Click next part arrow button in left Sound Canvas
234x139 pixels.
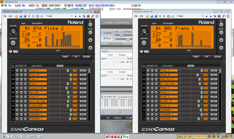click(90, 40)
